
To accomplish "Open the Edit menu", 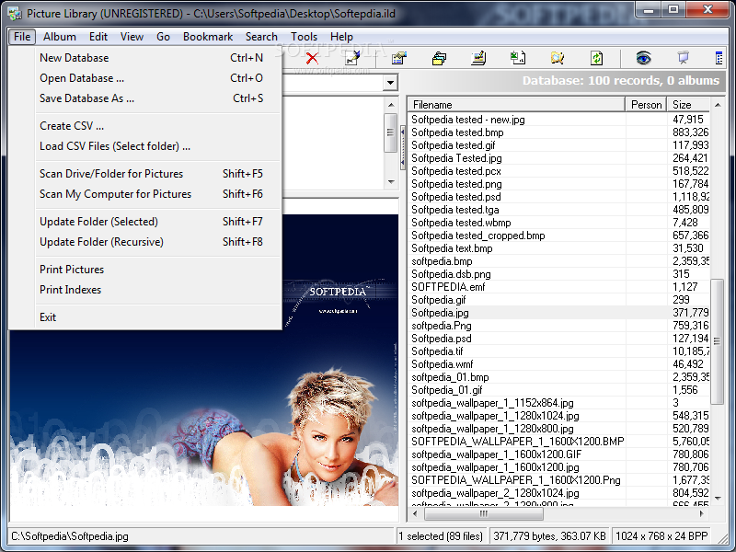I will pos(98,37).
